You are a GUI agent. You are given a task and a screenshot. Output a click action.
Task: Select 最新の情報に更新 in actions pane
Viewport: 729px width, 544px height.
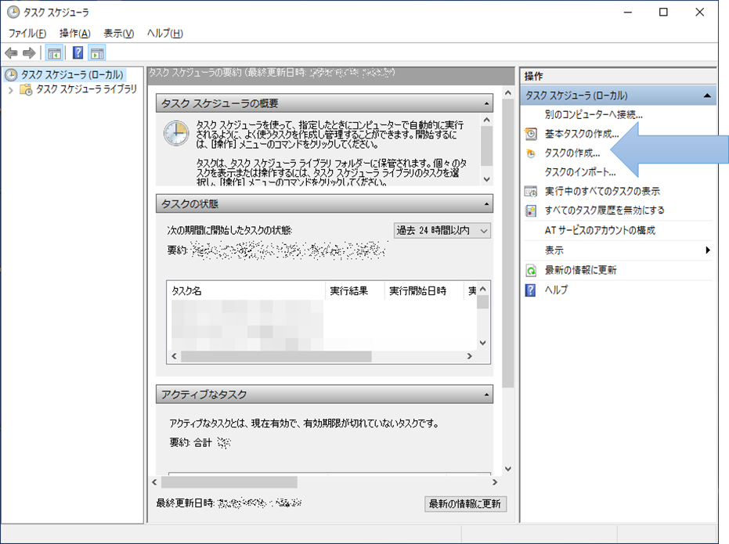[x=580, y=270]
